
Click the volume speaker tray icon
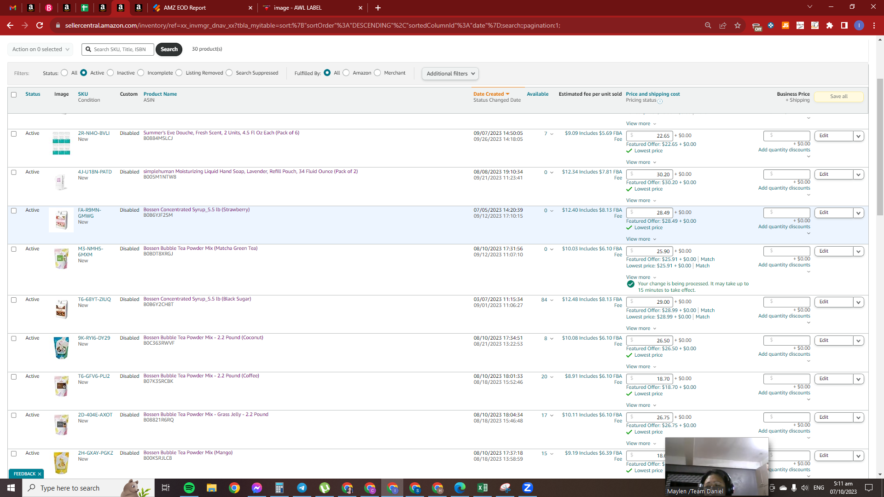(x=804, y=488)
